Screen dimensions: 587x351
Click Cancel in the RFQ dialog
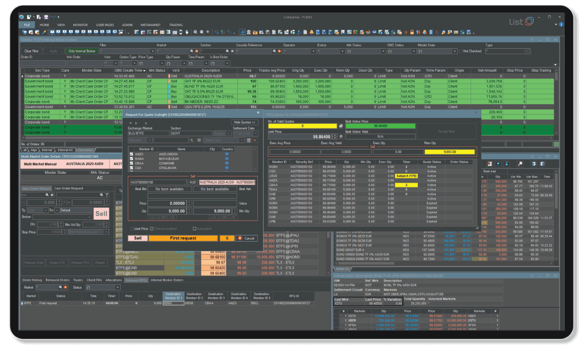[x=247, y=238]
